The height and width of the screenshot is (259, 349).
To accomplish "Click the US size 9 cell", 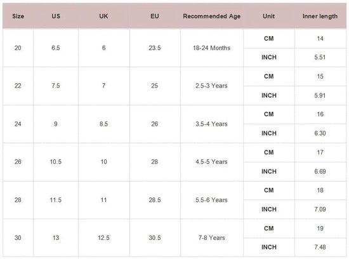I will [x=56, y=124].
